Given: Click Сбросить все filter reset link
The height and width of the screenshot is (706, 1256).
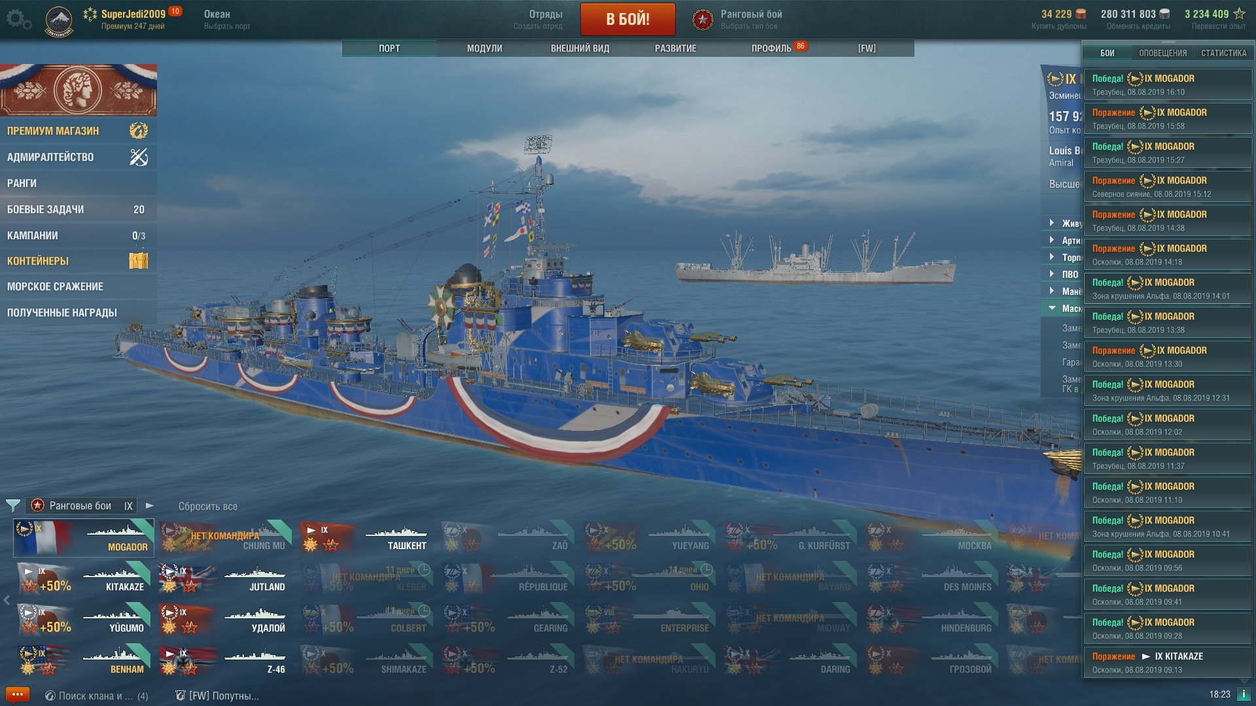Looking at the screenshot, I should (x=208, y=506).
